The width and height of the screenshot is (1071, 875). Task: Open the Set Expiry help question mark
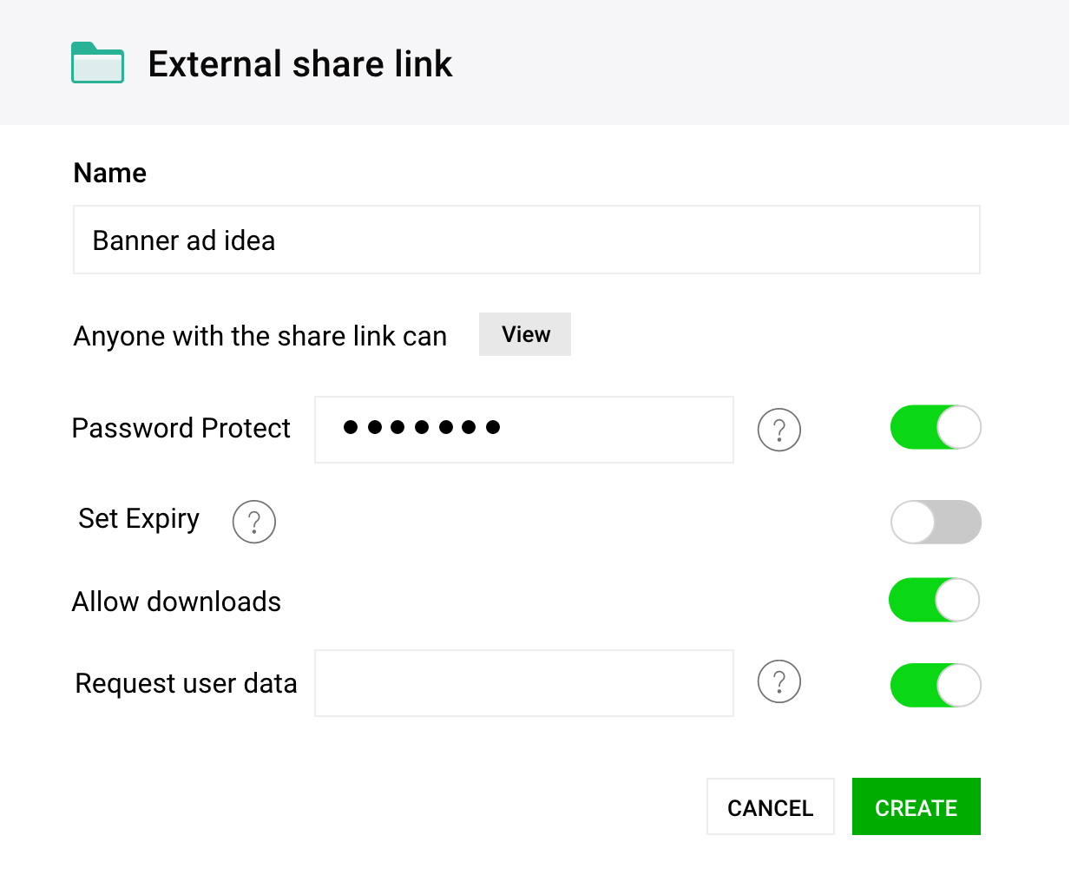pyautogui.click(x=253, y=522)
